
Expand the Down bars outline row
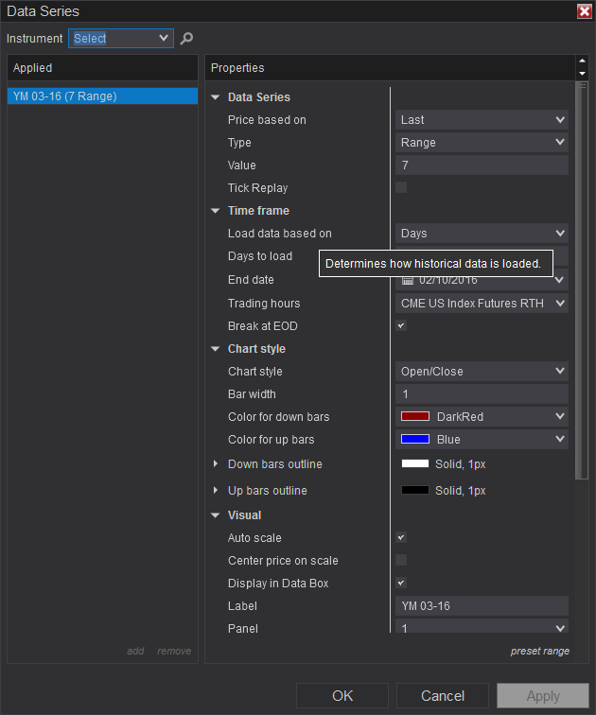tap(216, 464)
